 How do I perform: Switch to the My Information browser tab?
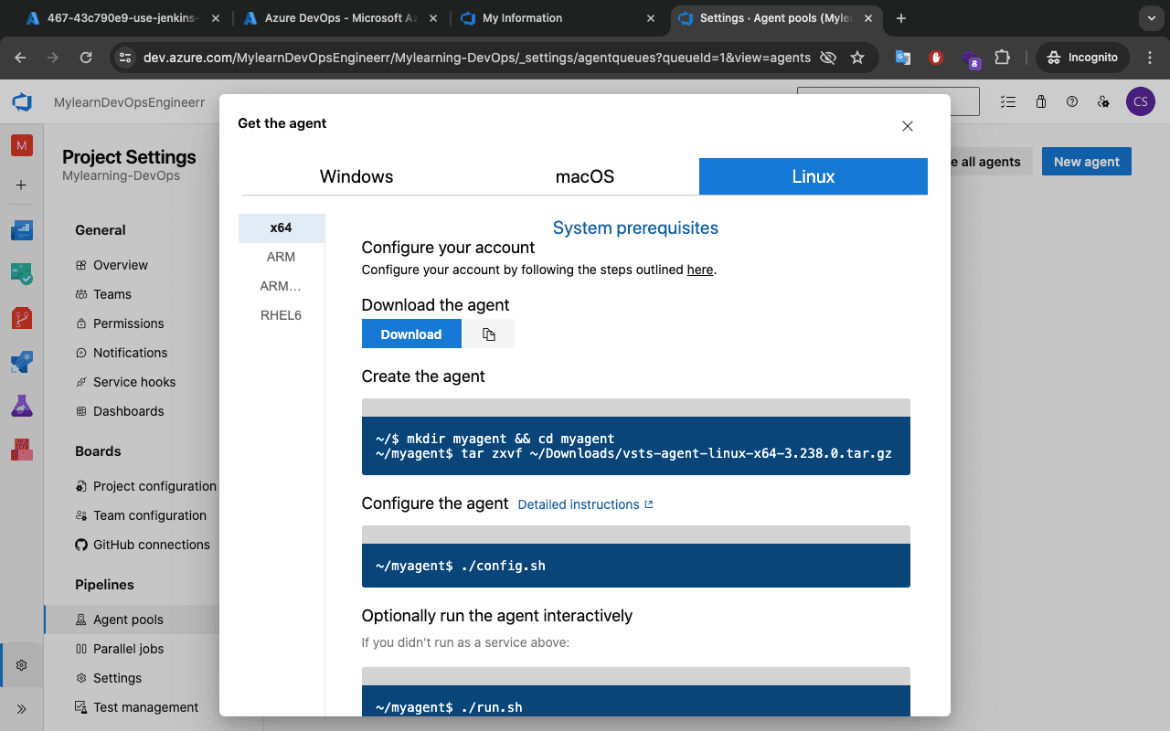[x=558, y=18]
